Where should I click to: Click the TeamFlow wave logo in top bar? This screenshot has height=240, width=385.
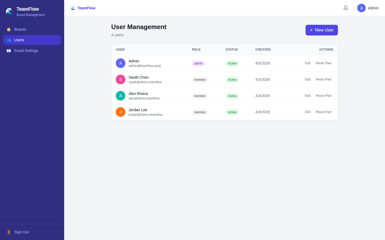72,8
